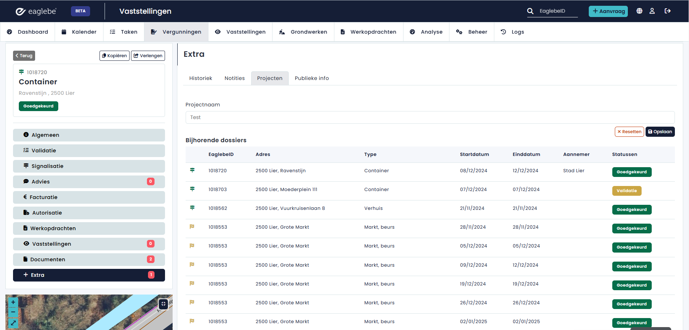
Task: Open the Vaststellingen sidebar section
Action: (x=89, y=244)
